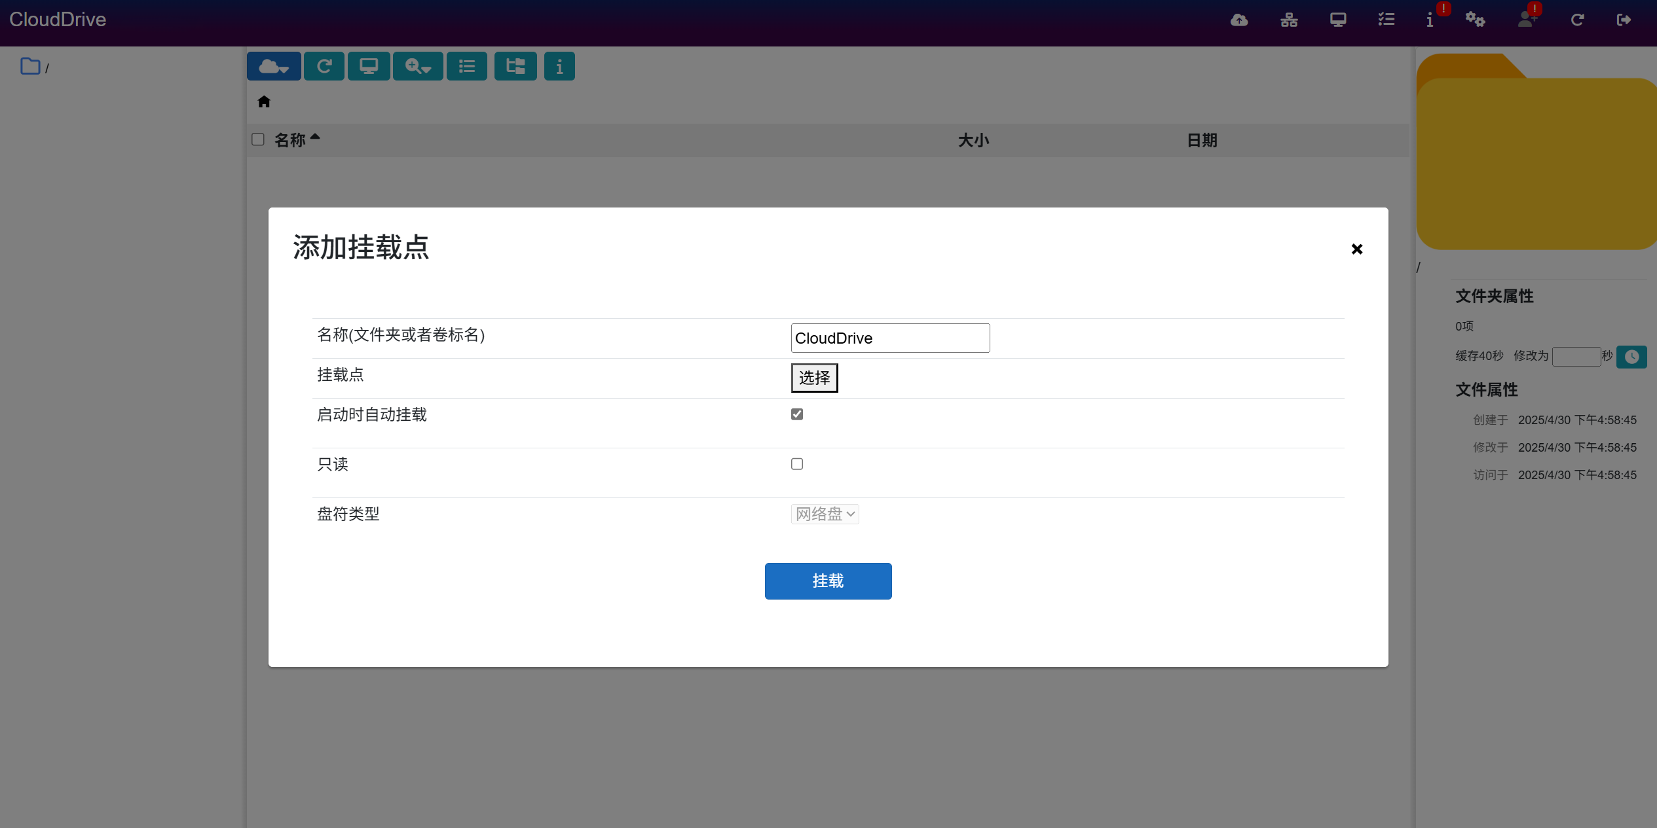Open the 网络盘 drive type dropdown

pyautogui.click(x=824, y=514)
